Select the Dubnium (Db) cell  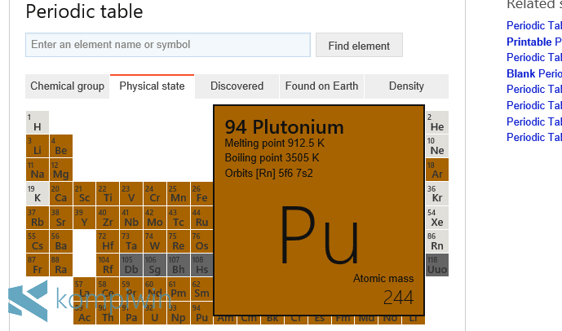pos(131,265)
